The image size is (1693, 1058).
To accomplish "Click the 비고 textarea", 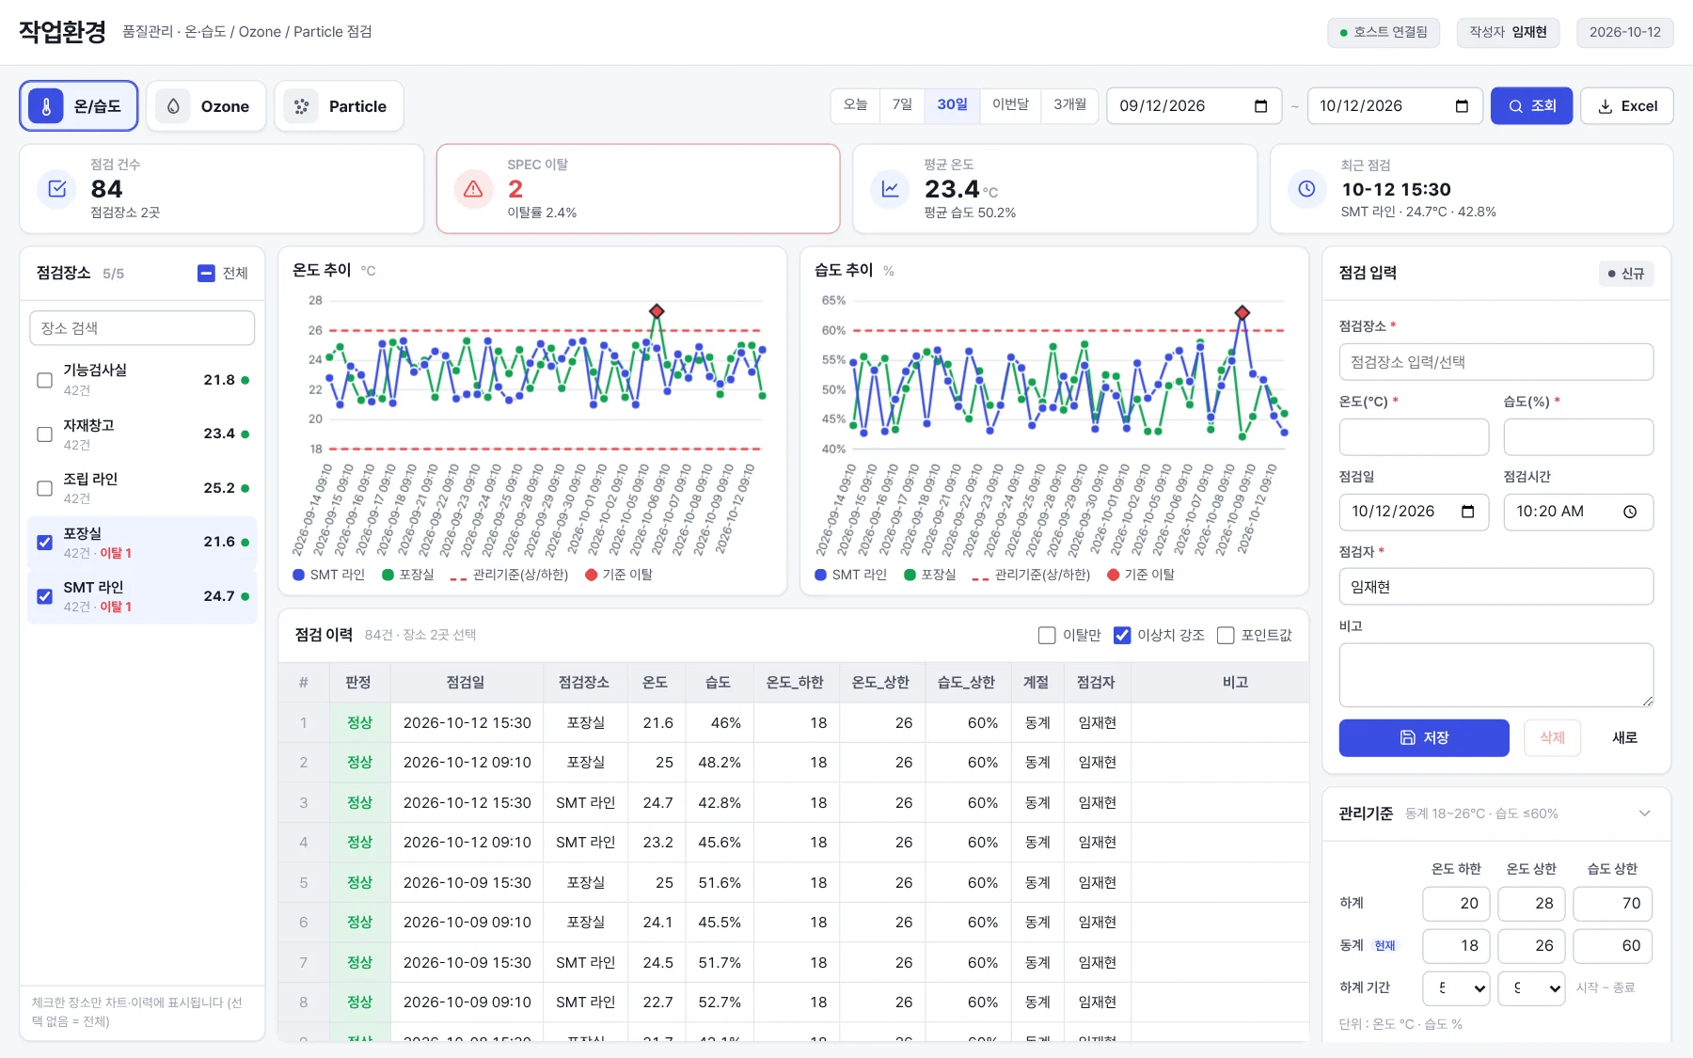I will [x=1495, y=675].
